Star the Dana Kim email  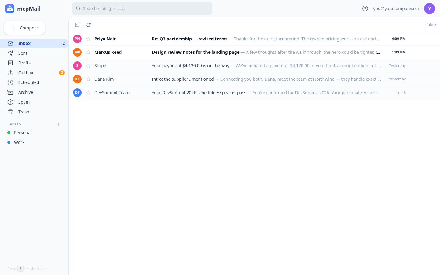point(88,79)
